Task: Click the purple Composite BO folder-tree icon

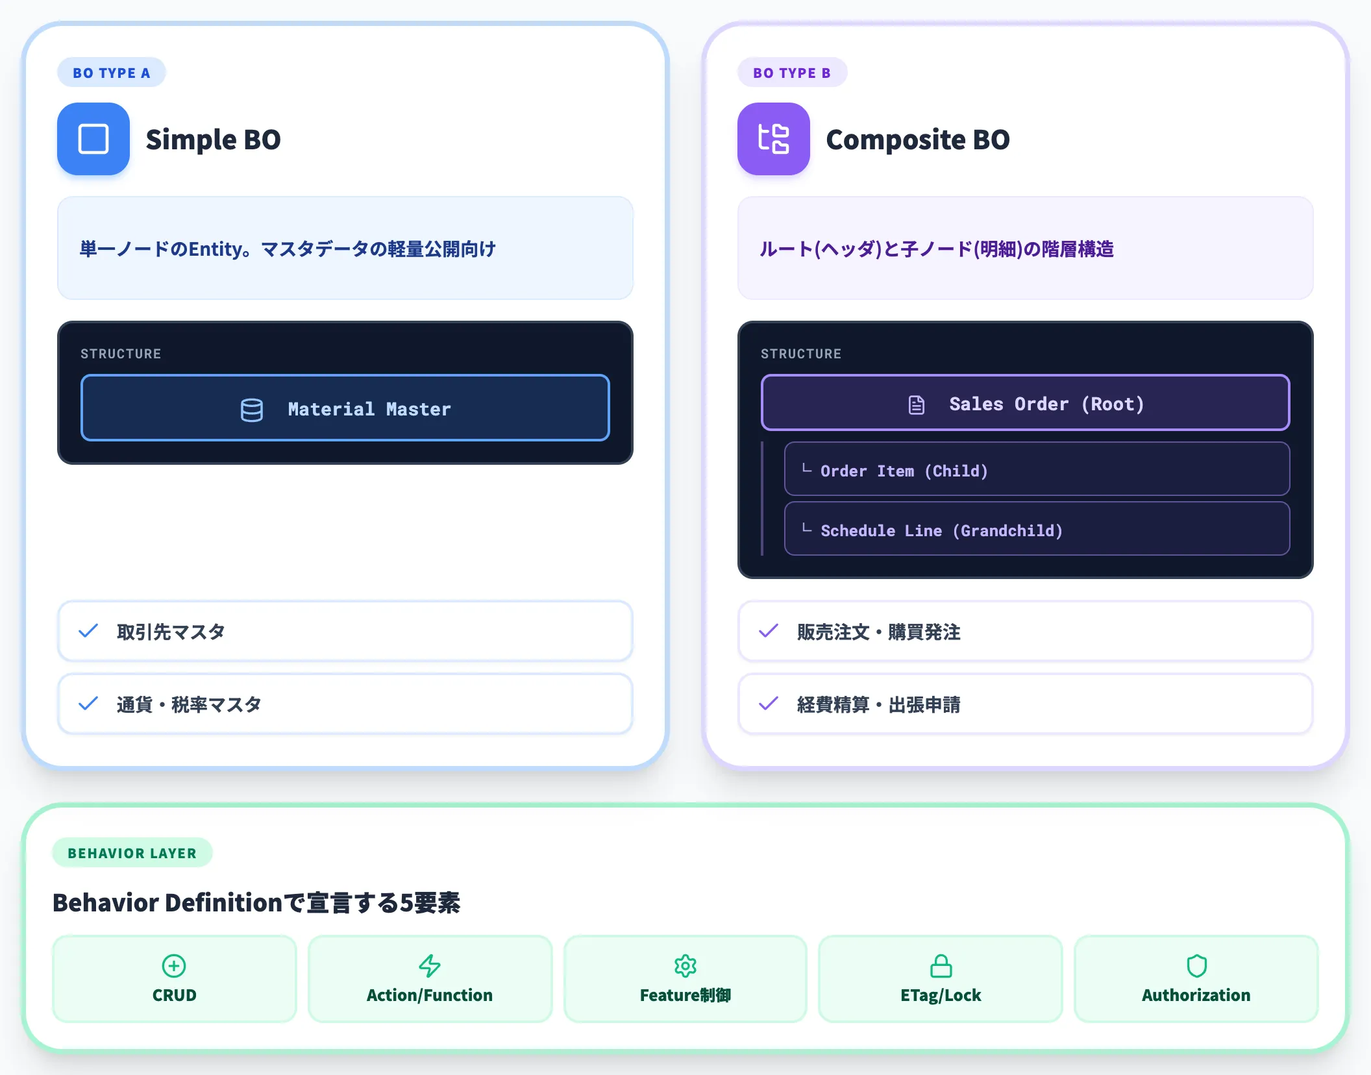Action: (774, 139)
